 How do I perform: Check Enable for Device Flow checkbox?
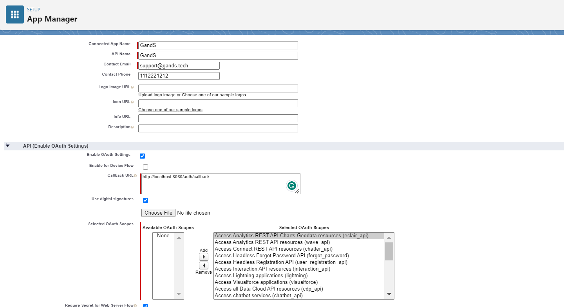click(x=146, y=167)
